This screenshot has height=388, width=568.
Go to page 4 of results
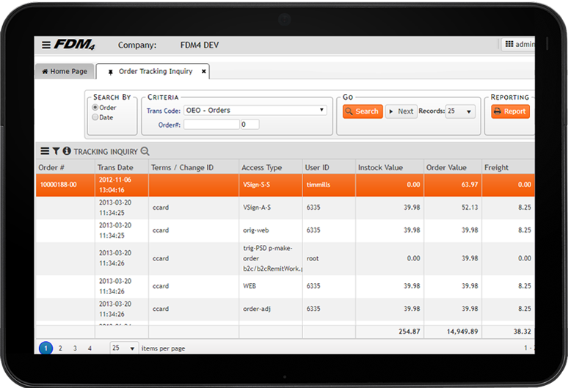tap(90, 348)
